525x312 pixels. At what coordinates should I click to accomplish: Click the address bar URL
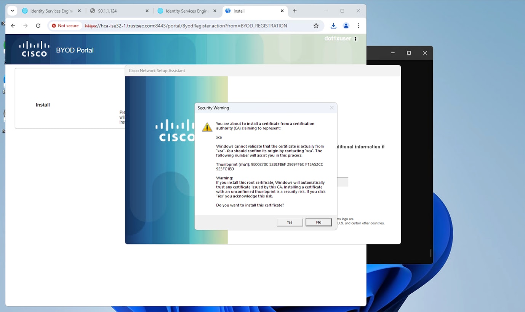[x=186, y=26]
